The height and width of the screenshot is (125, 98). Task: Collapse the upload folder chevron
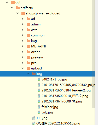coord(23,68)
